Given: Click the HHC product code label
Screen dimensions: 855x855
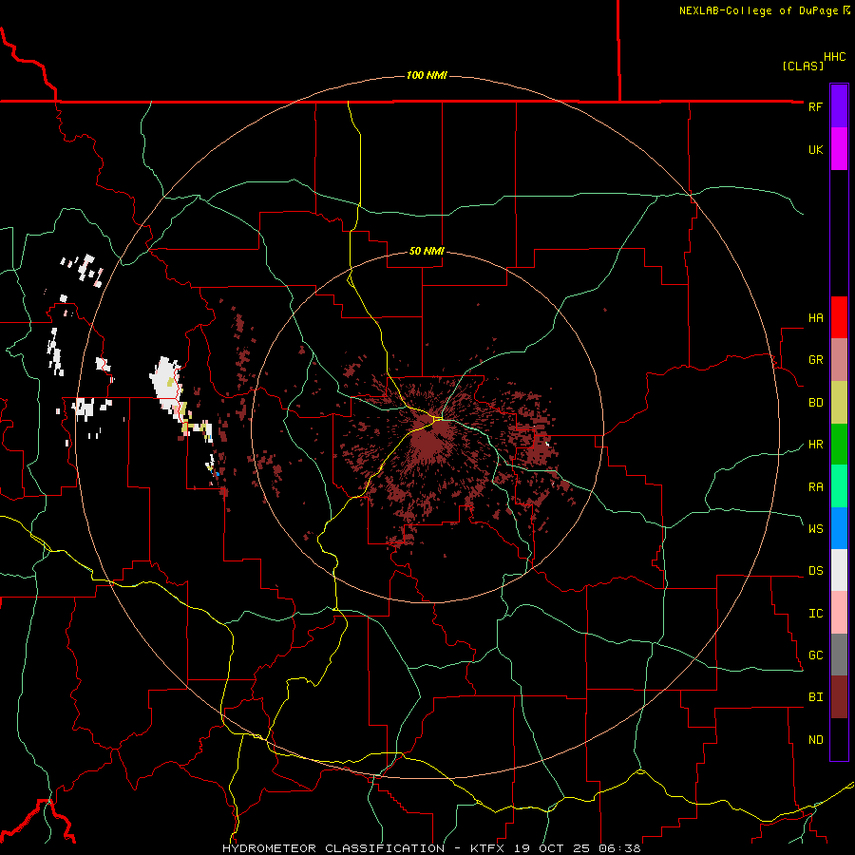Looking at the screenshot, I should tap(835, 57).
